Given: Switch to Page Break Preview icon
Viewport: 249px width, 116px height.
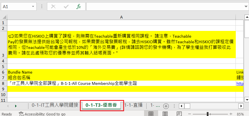Looking at the screenshot, I should tap(179, 114).
